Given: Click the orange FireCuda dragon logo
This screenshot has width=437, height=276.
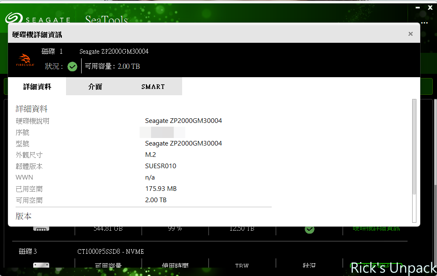Looking at the screenshot, I should point(25,60).
